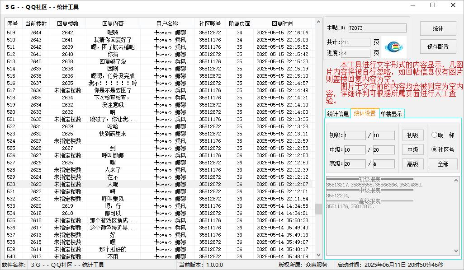Click the report box scroll down arrow
This screenshot has width=464, height=270.
(x=456, y=251)
